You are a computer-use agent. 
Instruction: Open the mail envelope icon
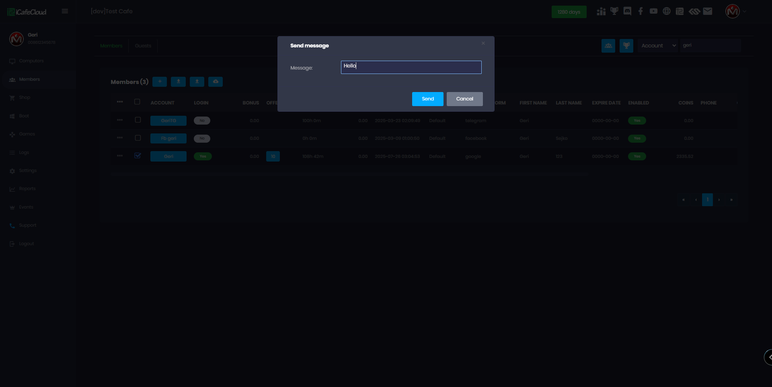pyautogui.click(x=708, y=11)
